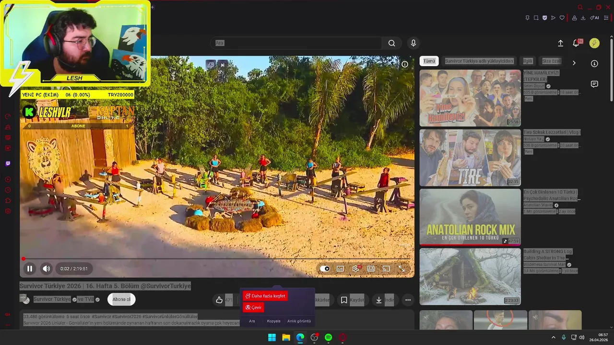Select the 'Size özel' filter chip
The height and width of the screenshot is (345, 614).
pyautogui.click(x=551, y=61)
